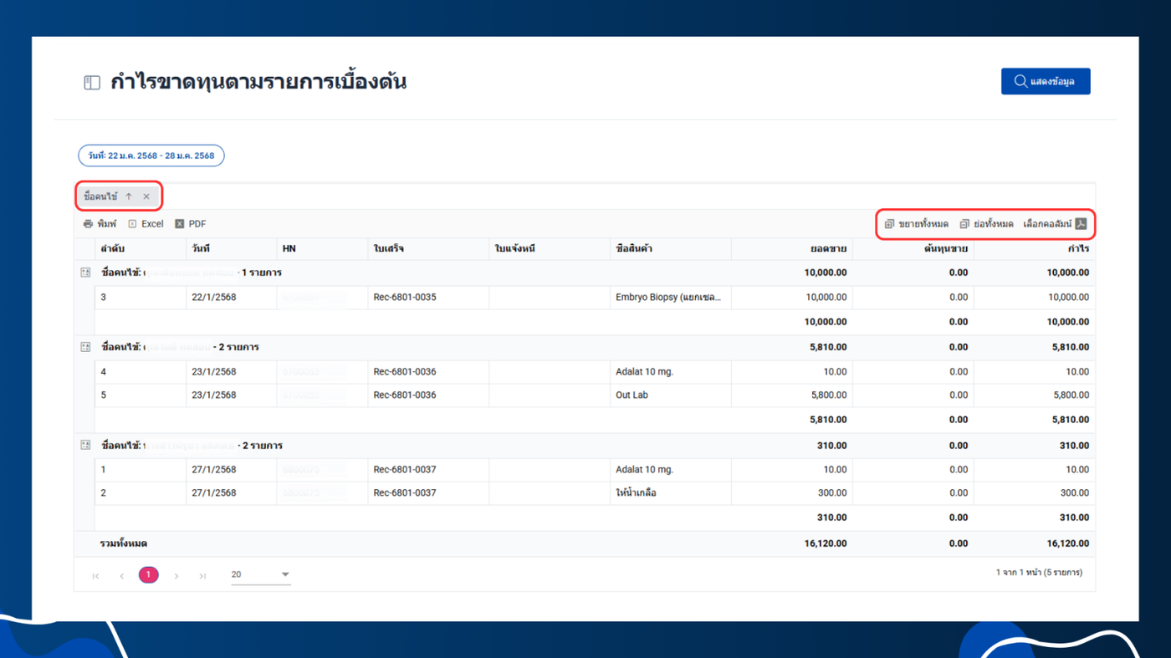Click the รวมทั้งหมด grand total label

pos(124,544)
